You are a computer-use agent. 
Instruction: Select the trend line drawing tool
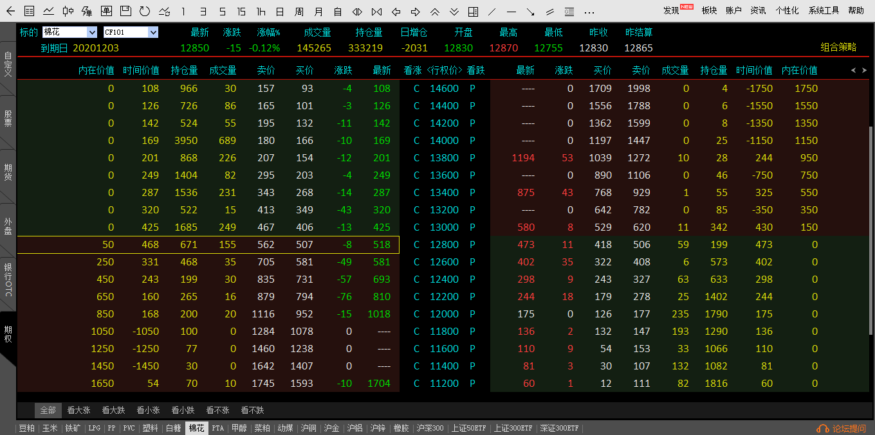click(x=492, y=11)
